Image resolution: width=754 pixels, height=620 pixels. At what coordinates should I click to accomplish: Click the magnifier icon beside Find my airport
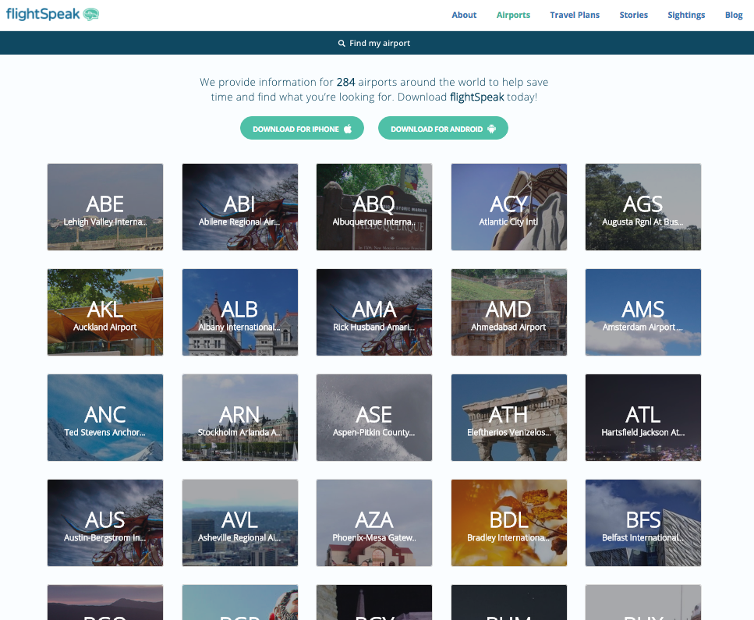point(341,43)
